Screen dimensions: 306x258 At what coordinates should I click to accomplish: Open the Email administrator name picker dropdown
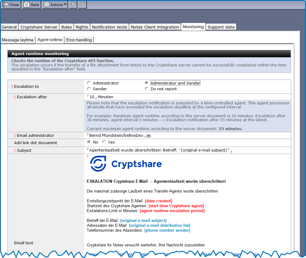click(148, 136)
